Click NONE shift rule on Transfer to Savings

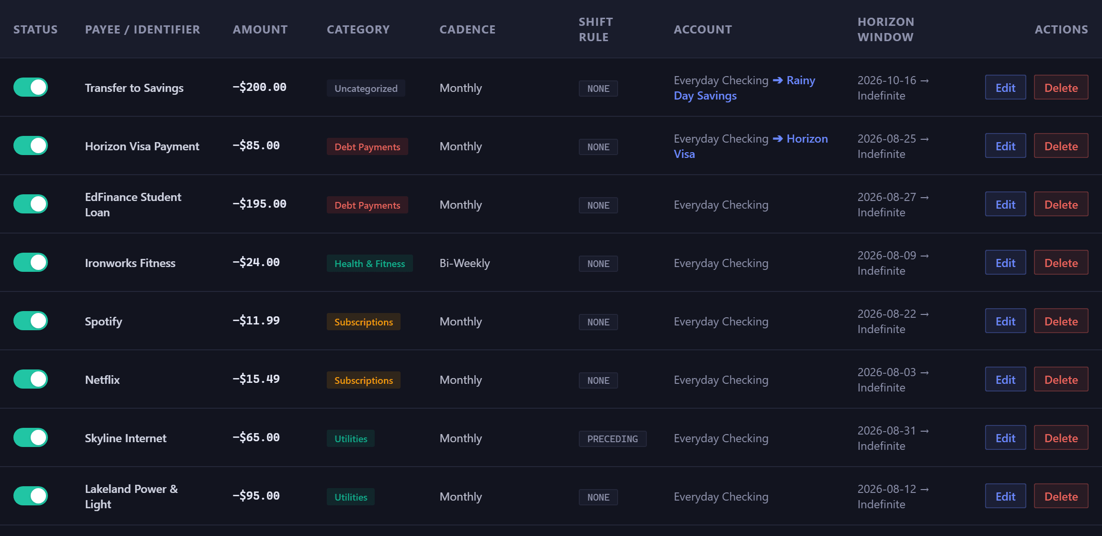point(598,88)
